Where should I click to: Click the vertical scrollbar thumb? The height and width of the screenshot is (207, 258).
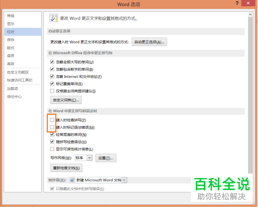[x=250, y=95]
